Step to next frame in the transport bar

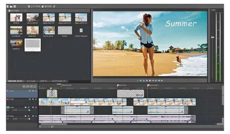[162, 81]
